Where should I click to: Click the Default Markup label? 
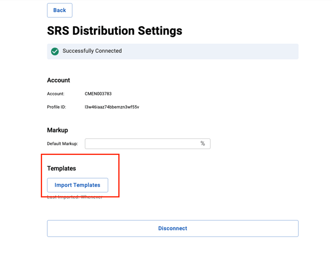pyautogui.click(x=62, y=144)
